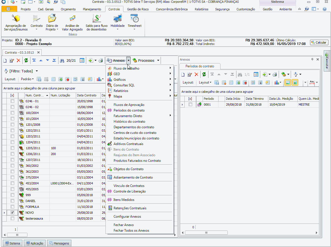This screenshot has height=247, width=331.
Task: Tick checkbox for contract 999
Action: (13, 195)
